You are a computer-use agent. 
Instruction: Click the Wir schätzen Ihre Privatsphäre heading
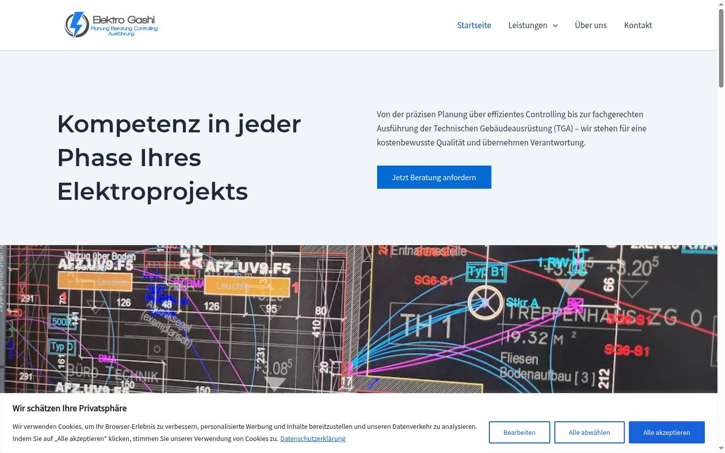click(x=69, y=408)
